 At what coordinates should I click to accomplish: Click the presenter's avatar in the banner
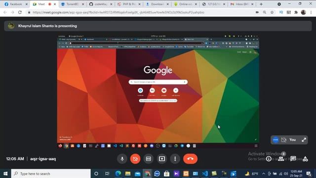click(11, 26)
